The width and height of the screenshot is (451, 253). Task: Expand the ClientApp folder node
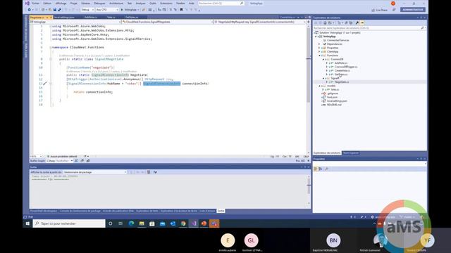click(x=319, y=51)
